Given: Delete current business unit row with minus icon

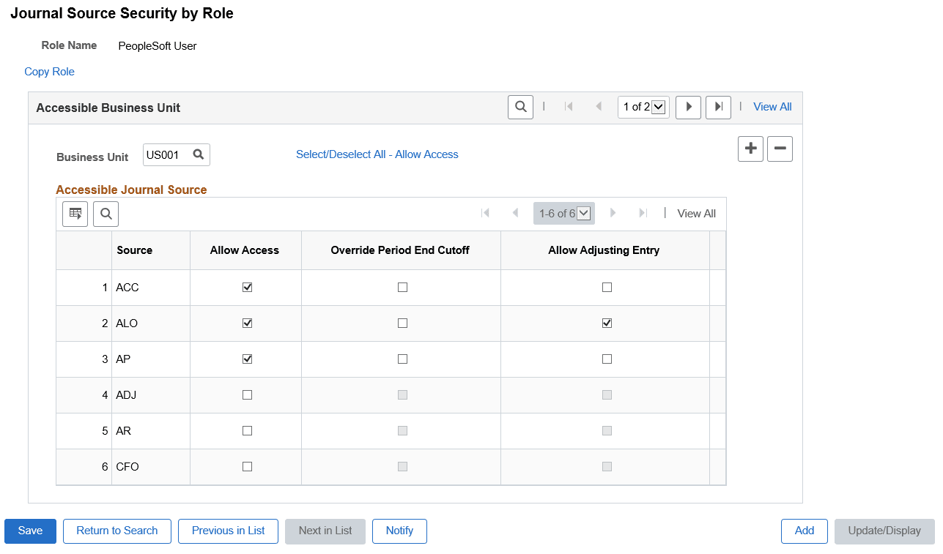Looking at the screenshot, I should click(779, 149).
